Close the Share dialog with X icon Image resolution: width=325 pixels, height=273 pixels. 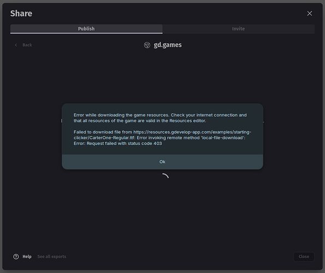310,14
